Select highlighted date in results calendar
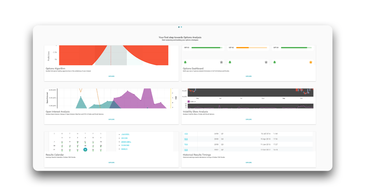Viewport: 365px width, 193px height. pos(85,150)
